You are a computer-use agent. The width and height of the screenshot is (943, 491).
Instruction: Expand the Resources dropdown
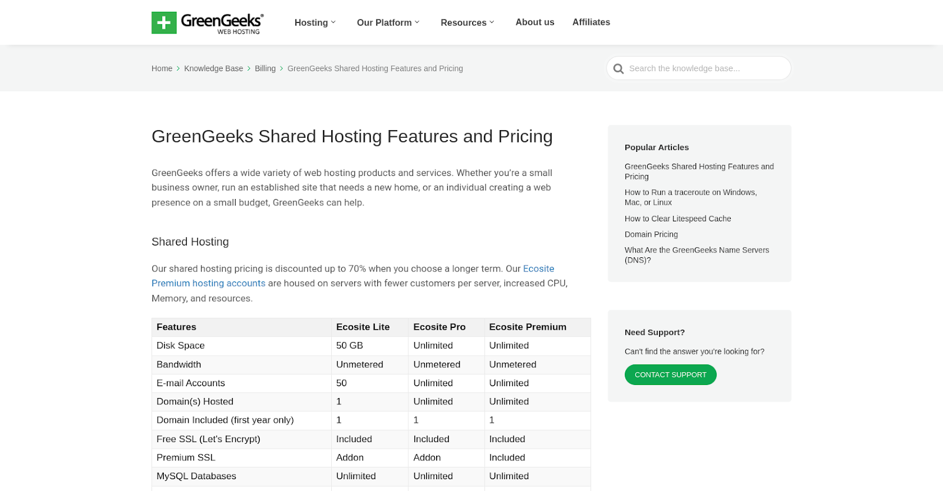467,22
